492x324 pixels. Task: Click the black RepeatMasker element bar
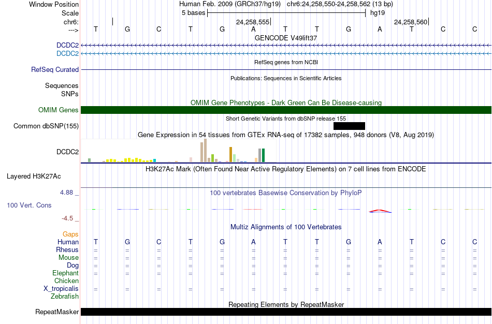(x=286, y=312)
